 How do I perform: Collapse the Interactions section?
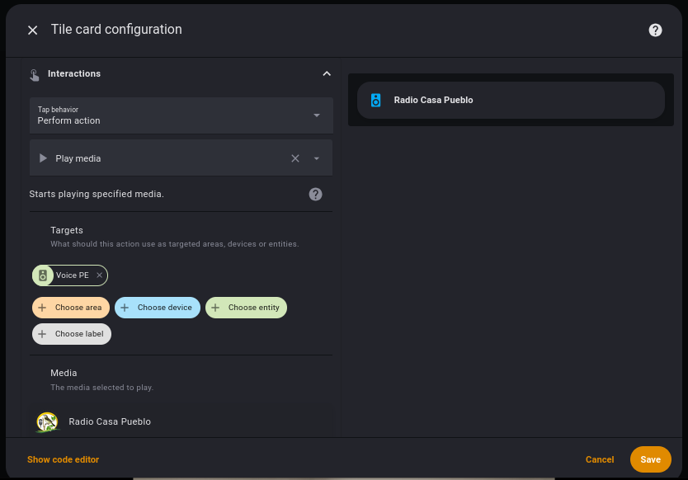tap(327, 73)
